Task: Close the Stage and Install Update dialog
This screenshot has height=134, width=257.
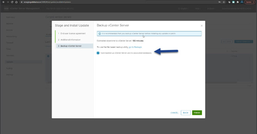Action: (x=201, y=26)
